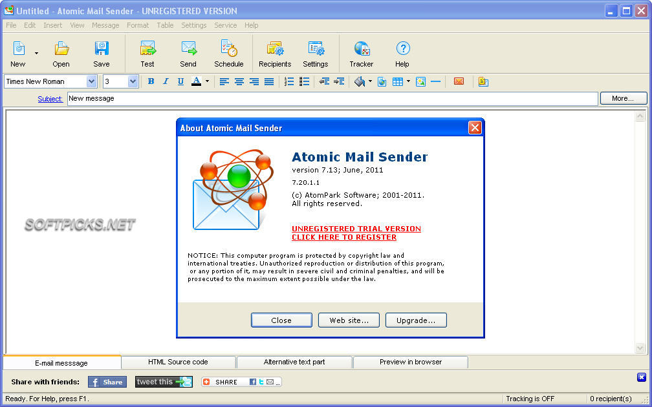Image resolution: width=652 pixels, height=407 pixels.
Task: Open the File menu
Action: [11, 25]
